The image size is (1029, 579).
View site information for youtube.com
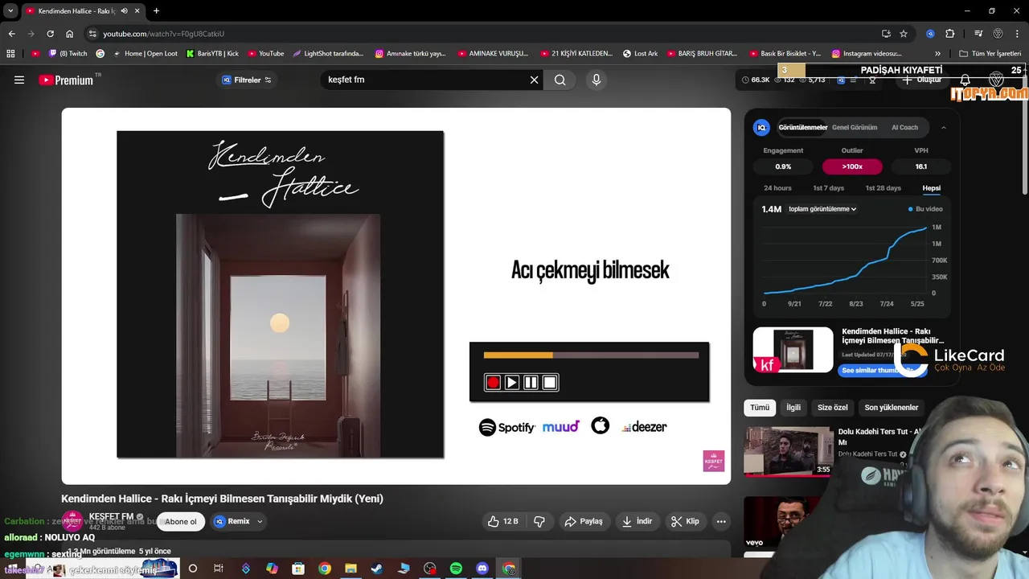pyautogui.click(x=92, y=34)
